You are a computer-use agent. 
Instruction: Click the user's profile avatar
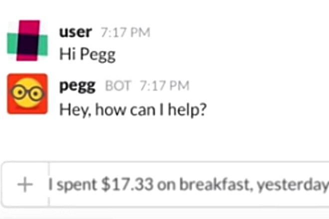(x=27, y=40)
